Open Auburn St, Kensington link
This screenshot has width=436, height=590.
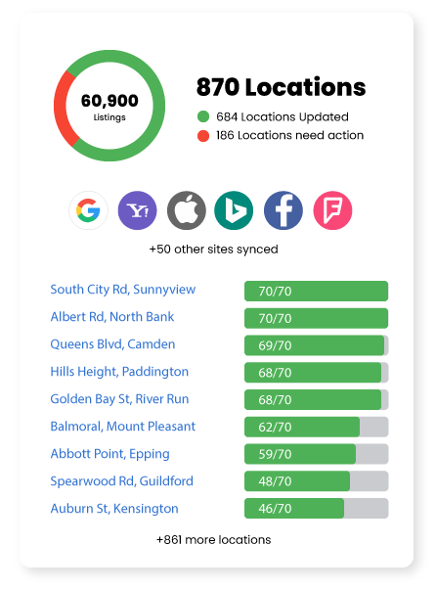point(114,509)
